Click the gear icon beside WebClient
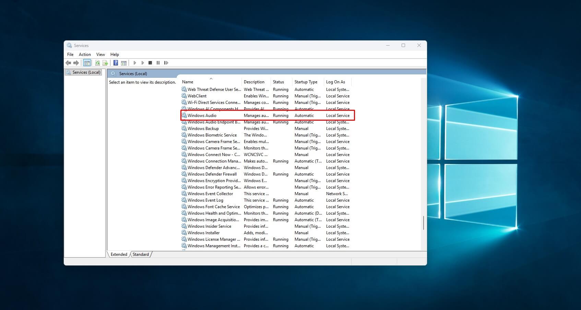 (x=184, y=96)
